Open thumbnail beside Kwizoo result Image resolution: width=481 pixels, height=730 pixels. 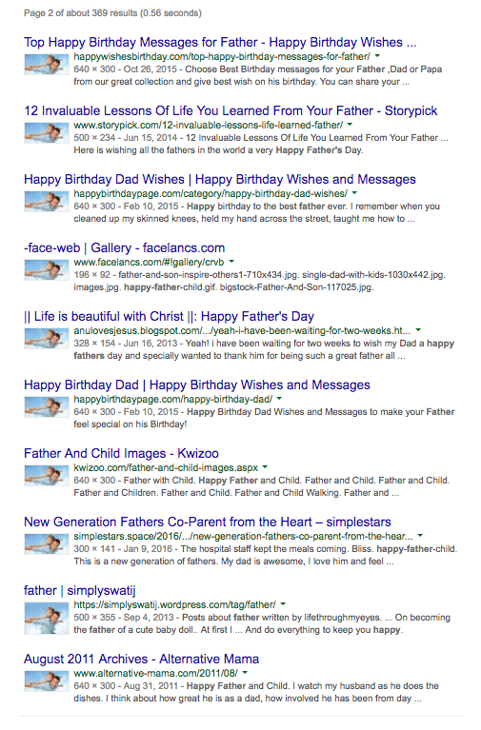coord(47,475)
